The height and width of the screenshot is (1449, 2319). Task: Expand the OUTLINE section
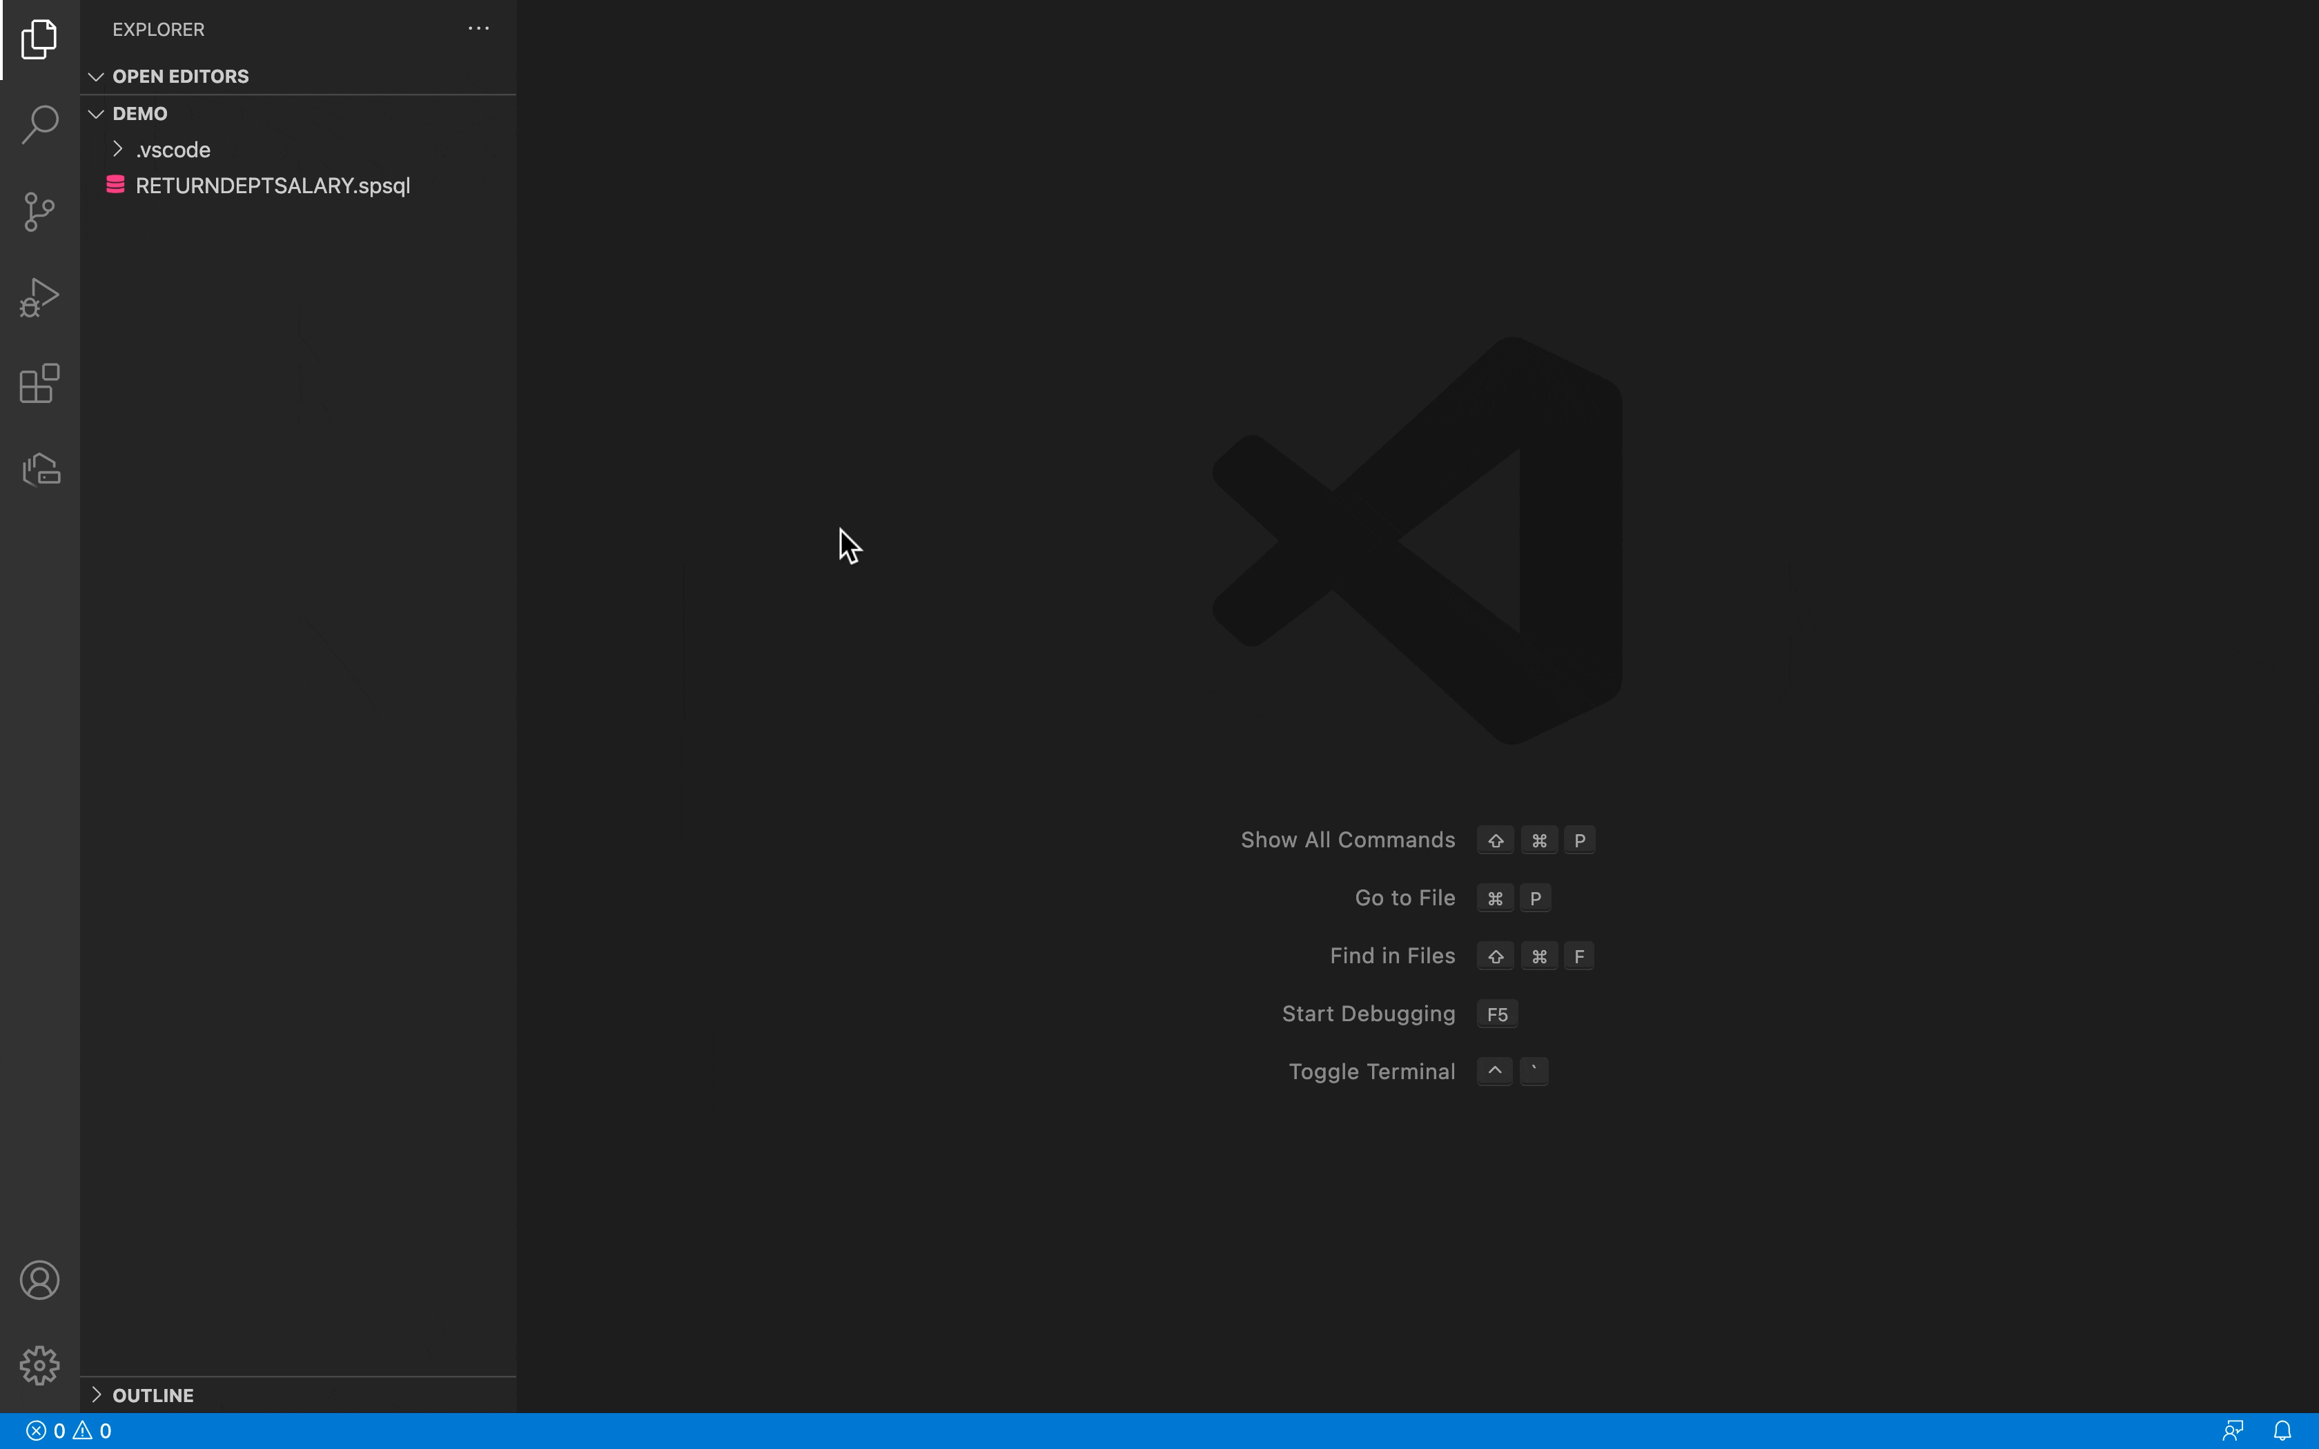click(299, 1395)
